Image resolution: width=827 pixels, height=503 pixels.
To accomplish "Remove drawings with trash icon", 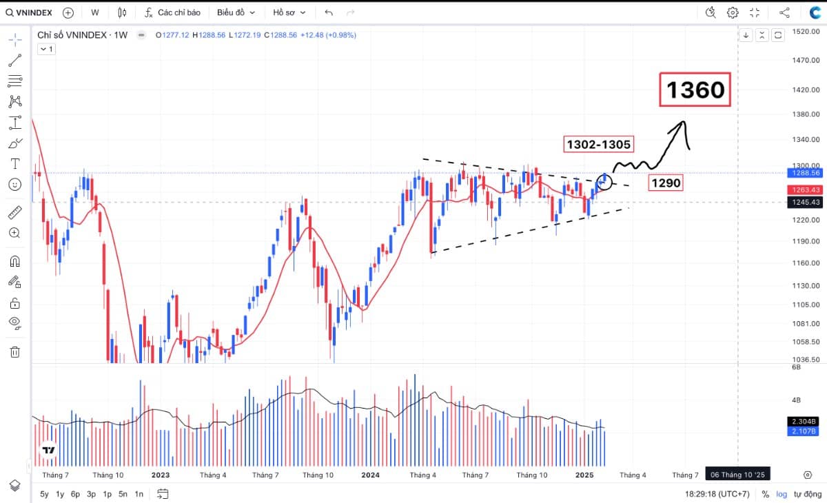I will pos(14,352).
